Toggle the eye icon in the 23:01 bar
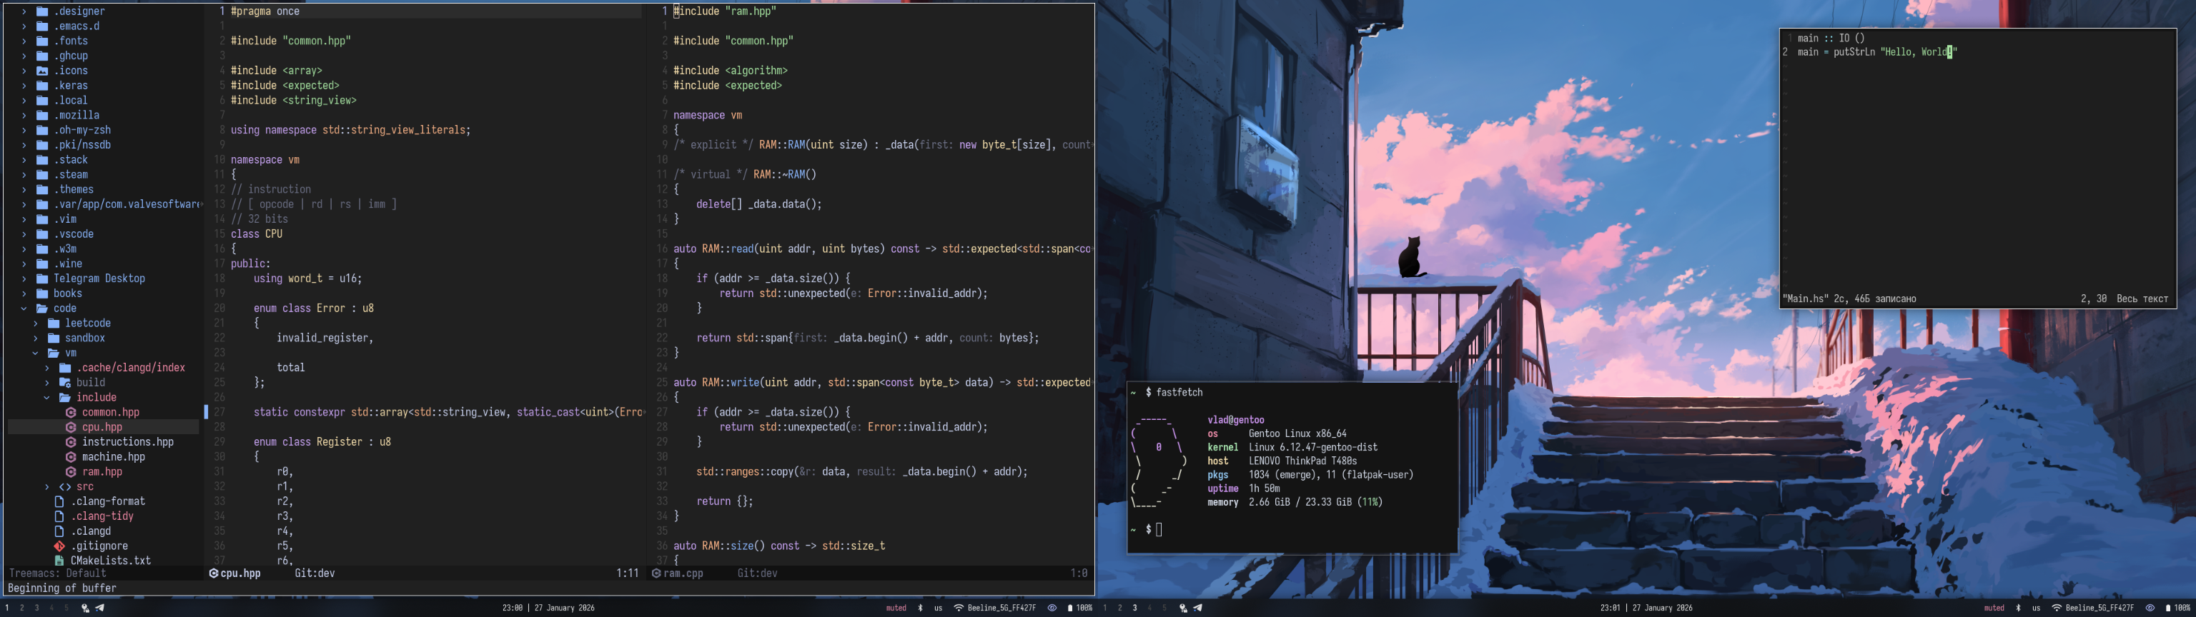The width and height of the screenshot is (2196, 617). (2149, 608)
